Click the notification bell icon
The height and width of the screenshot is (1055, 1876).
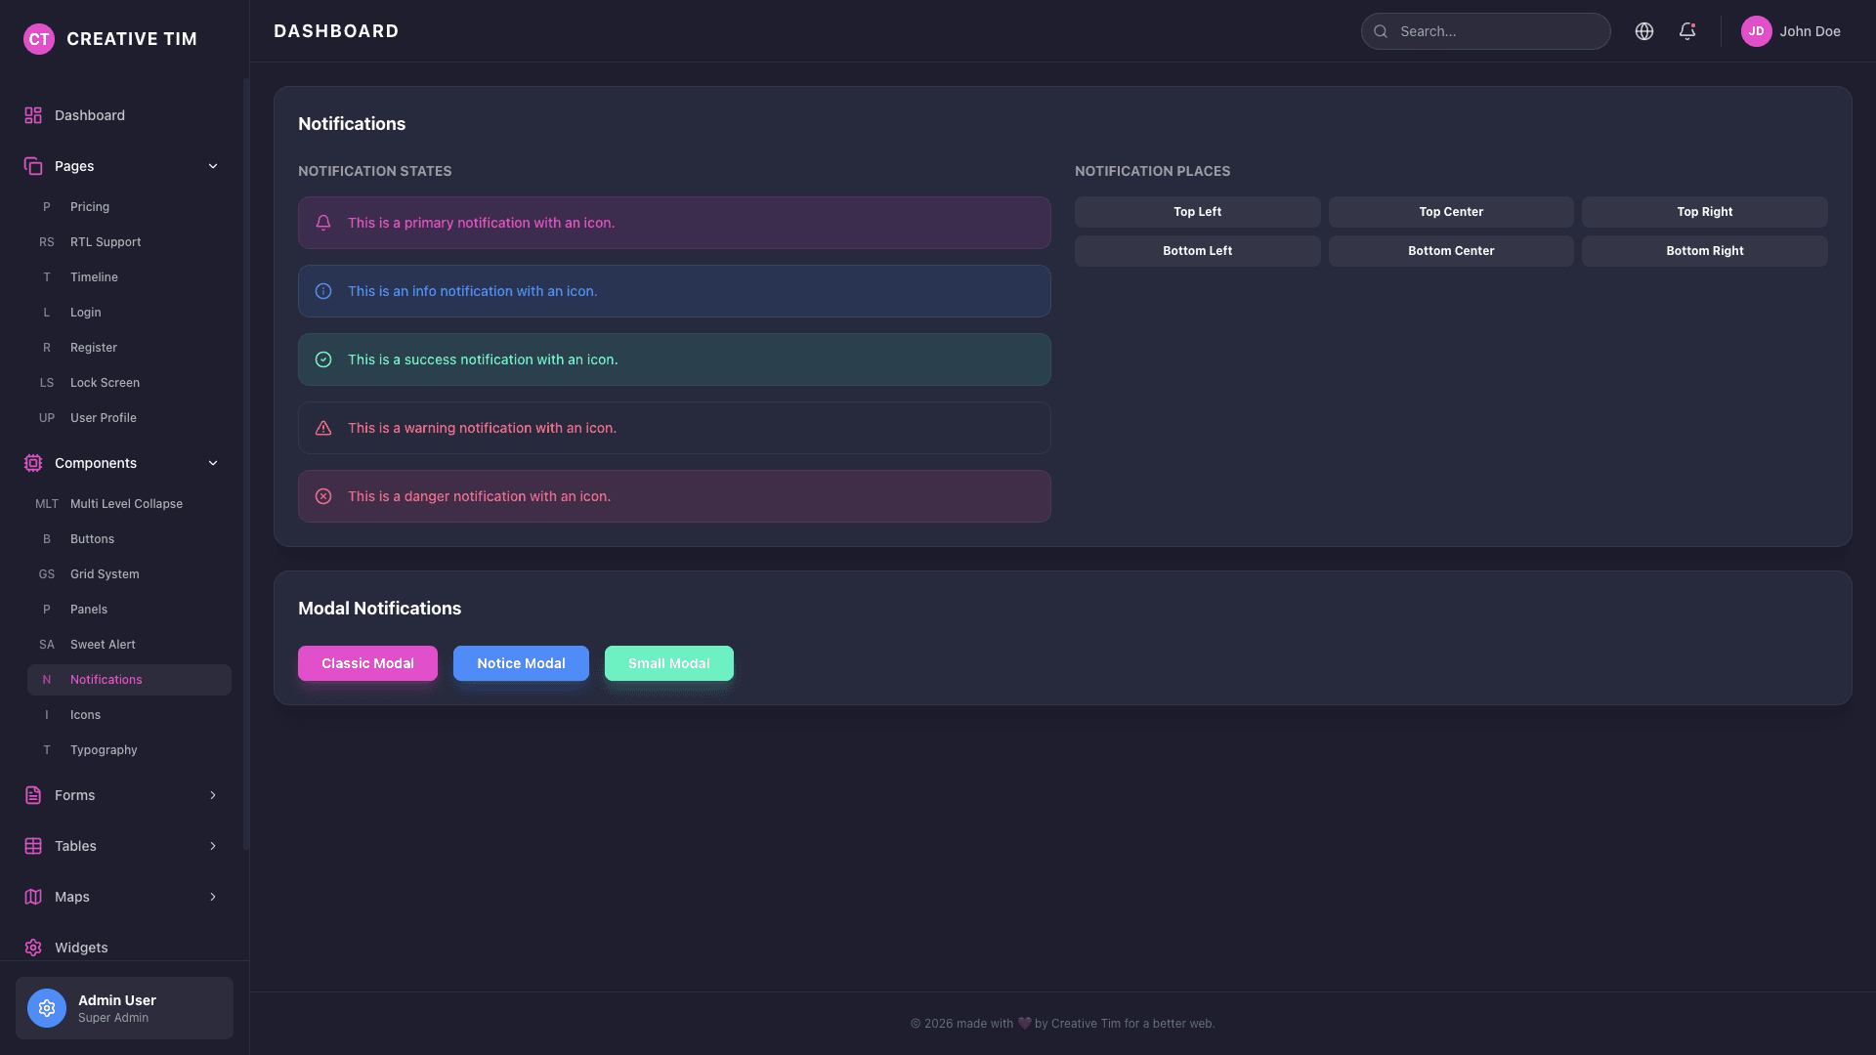1687,31
